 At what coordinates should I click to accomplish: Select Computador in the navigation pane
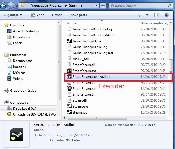17,103
